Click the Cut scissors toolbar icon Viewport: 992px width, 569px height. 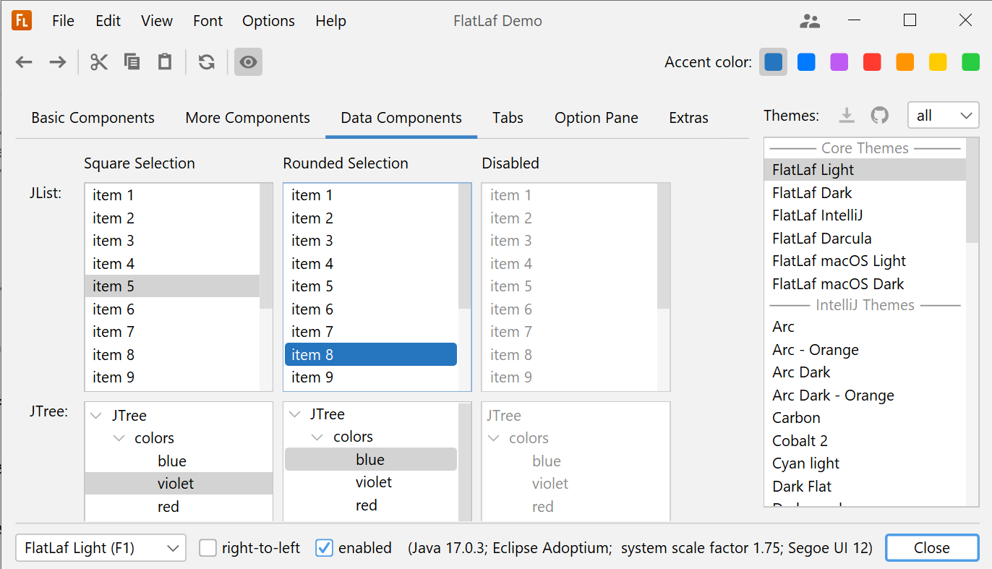(98, 62)
